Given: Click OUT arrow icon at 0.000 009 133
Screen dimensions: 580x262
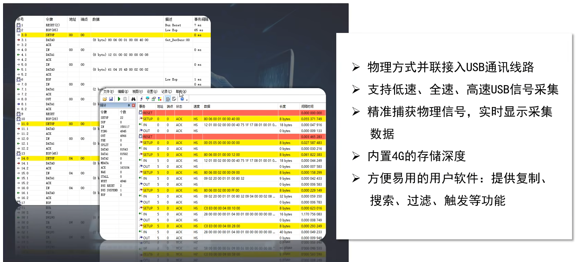Looking at the screenshot, I should pyautogui.click(x=141, y=131).
